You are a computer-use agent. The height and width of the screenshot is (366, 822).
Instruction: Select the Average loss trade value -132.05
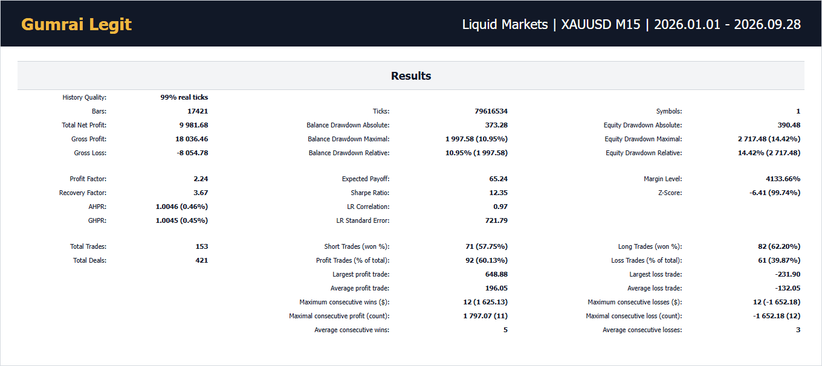(788, 288)
